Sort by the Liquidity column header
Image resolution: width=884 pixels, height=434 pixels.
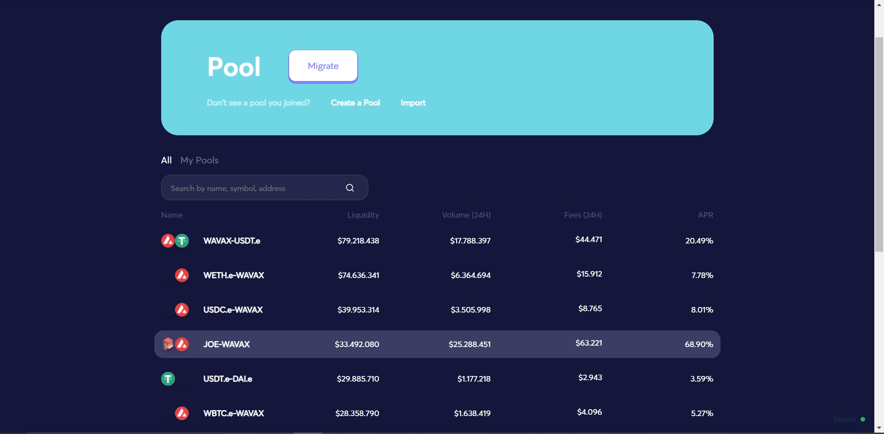pos(363,215)
